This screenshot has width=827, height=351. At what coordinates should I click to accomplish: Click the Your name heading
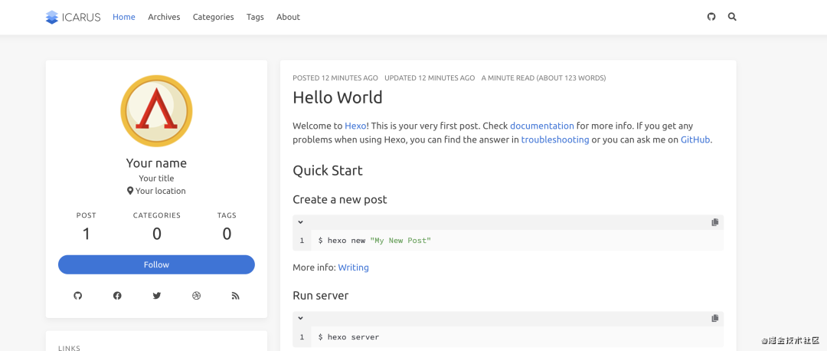[157, 163]
